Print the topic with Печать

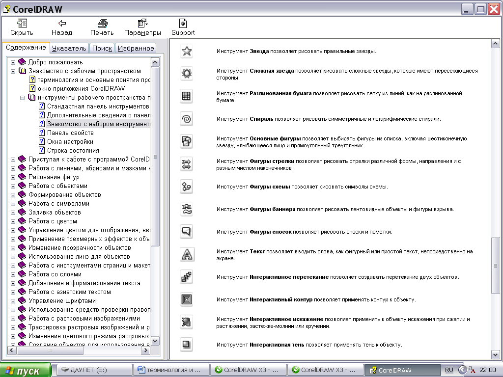102,27
